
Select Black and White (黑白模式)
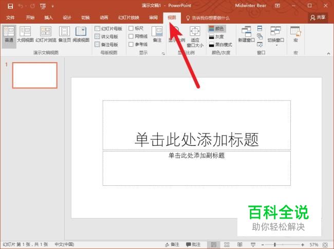point(220,45)
